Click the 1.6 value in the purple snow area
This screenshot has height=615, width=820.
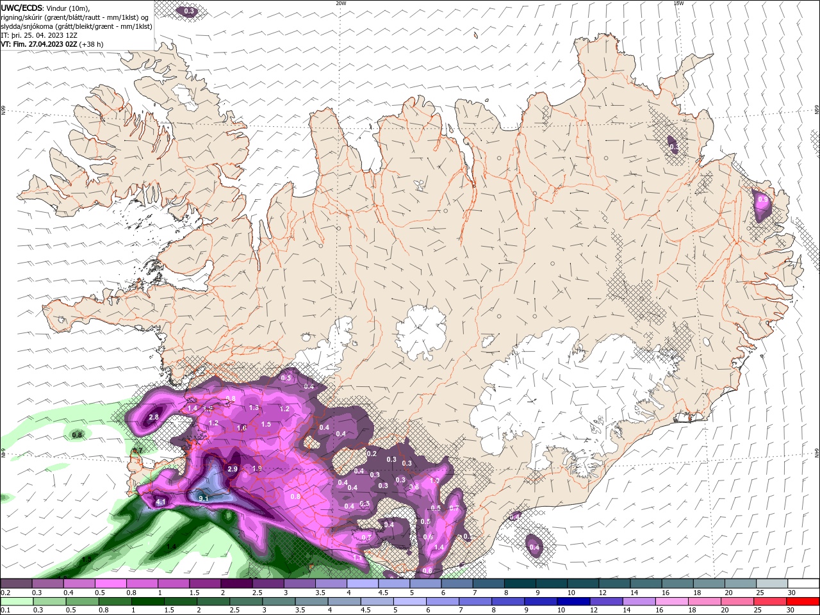pyautogui.click(x=242, y=428)
